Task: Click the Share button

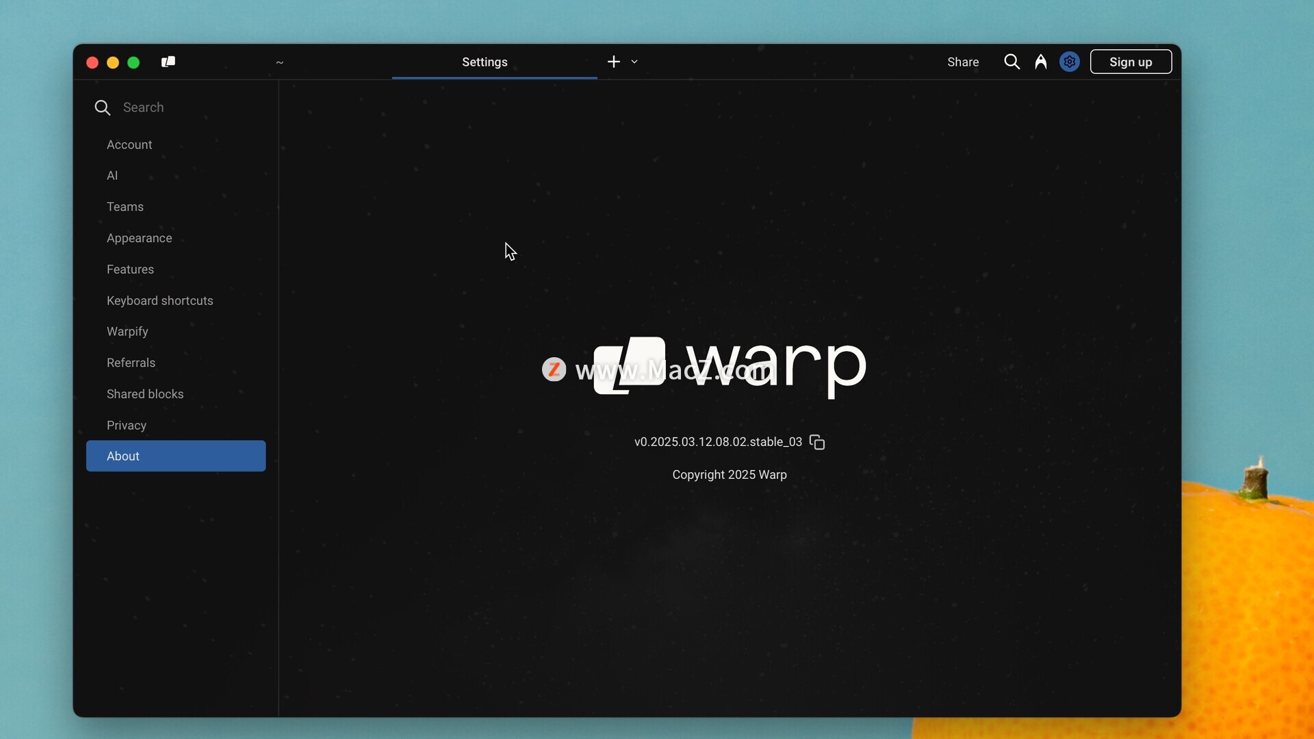Action: pyautogui.click(x=963, y=62)
